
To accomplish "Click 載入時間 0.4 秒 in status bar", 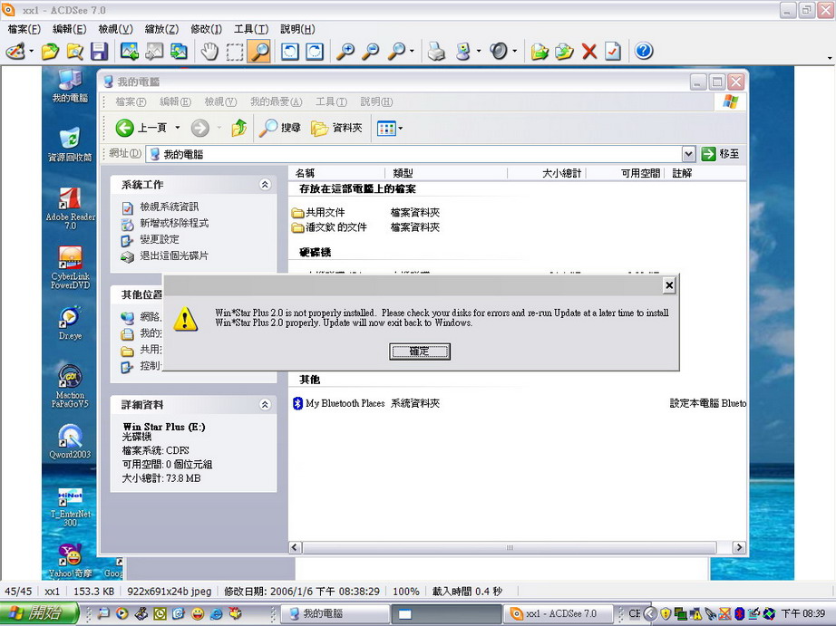I will pos(467,592).
